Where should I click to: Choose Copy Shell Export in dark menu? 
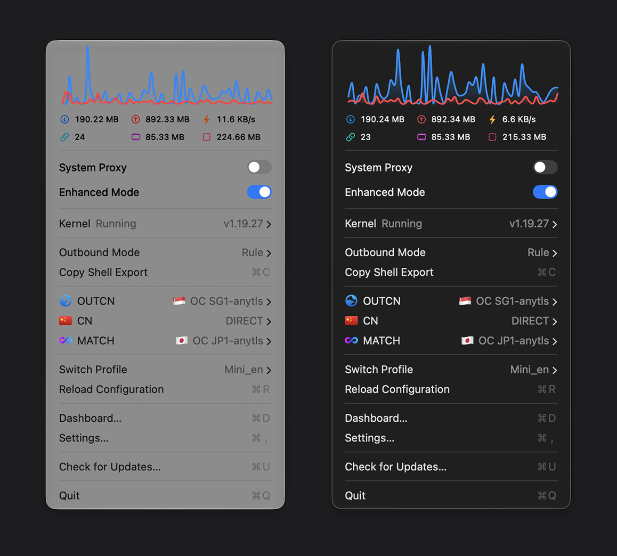click(x=451, y=272)
